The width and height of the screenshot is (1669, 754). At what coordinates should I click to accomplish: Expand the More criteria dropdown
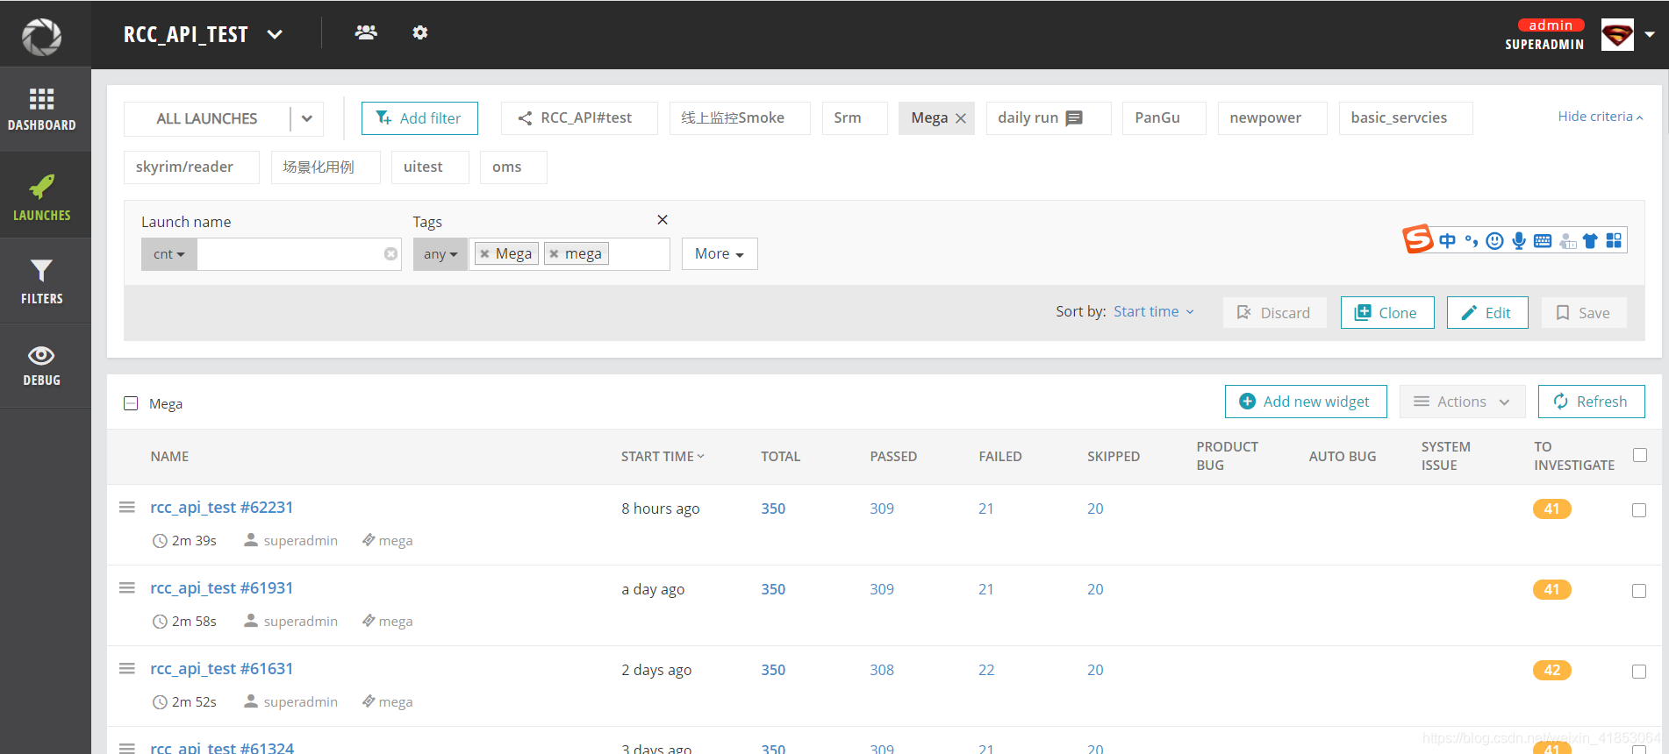720,253
